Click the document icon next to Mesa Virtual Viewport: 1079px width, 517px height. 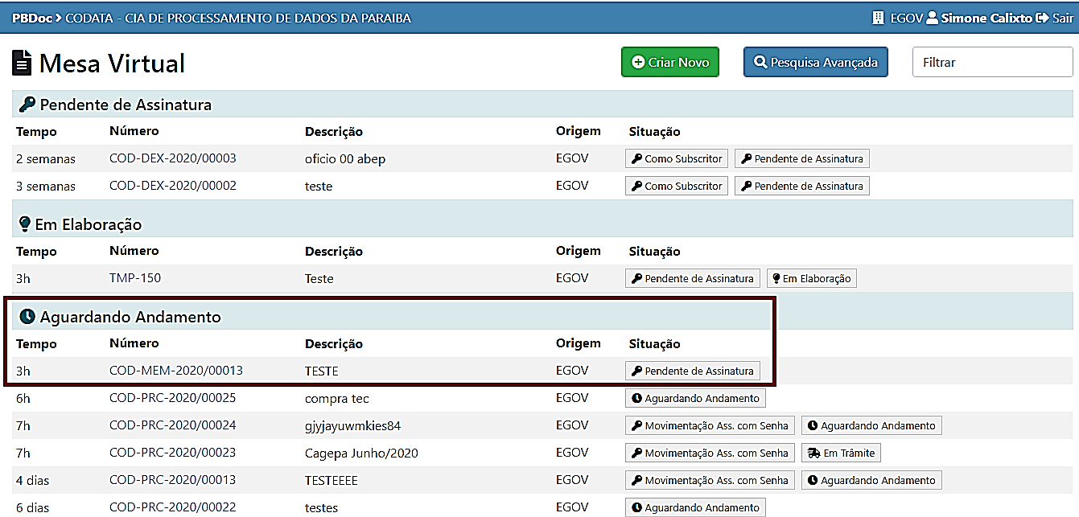(23, 63)
